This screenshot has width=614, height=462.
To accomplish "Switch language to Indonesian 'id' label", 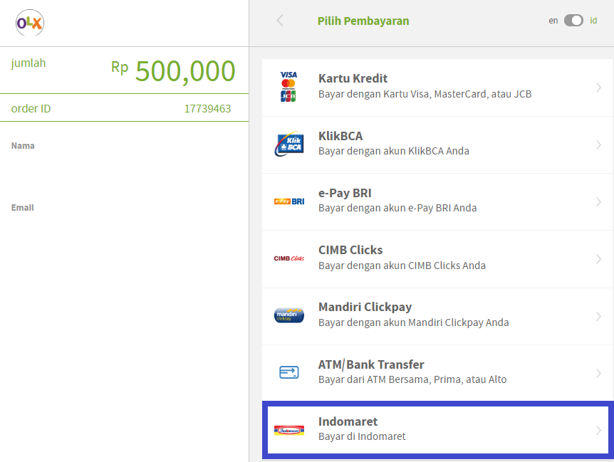I will click(x=593, y=21).
